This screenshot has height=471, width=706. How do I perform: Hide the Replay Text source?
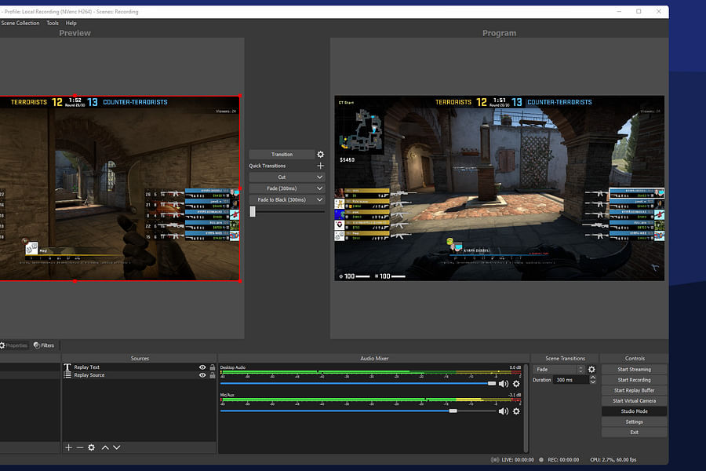202,367
